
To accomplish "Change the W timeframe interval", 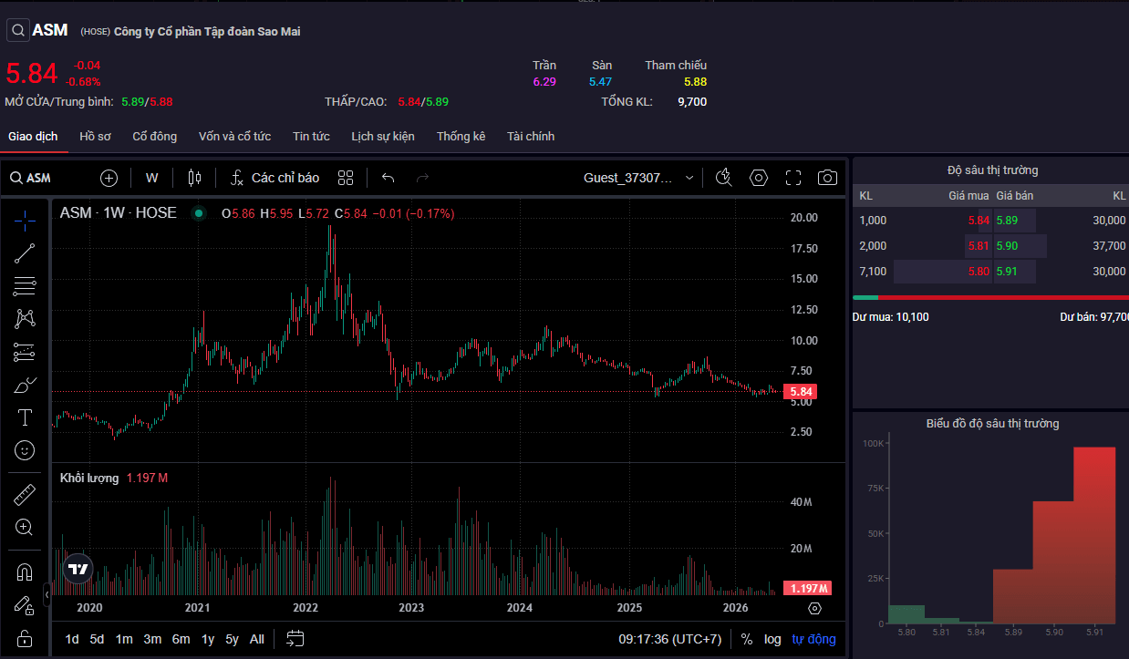I will pyautogui.click(x=151, y=178).
